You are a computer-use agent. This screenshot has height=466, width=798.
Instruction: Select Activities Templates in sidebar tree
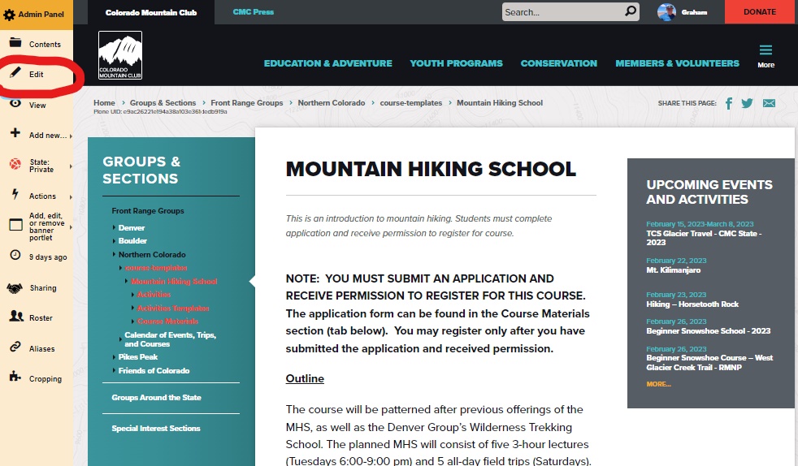173,308
